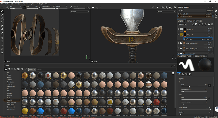
Task: Open the Viewport menu
Action: coord(26,4)
